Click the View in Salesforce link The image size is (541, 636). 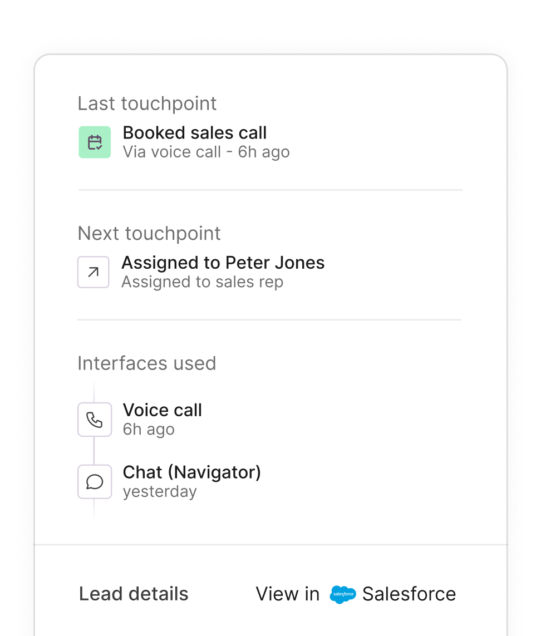(356, 594)
